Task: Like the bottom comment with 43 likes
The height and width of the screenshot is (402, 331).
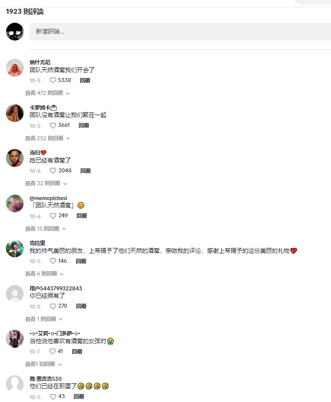Action: (53, 397)
